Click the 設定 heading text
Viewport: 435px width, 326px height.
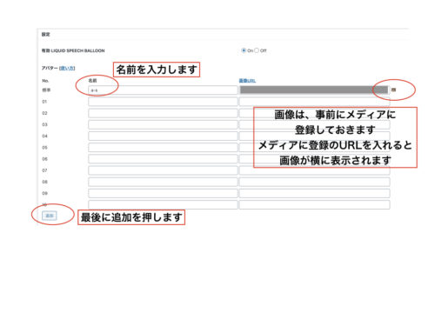tap(45, 34)
